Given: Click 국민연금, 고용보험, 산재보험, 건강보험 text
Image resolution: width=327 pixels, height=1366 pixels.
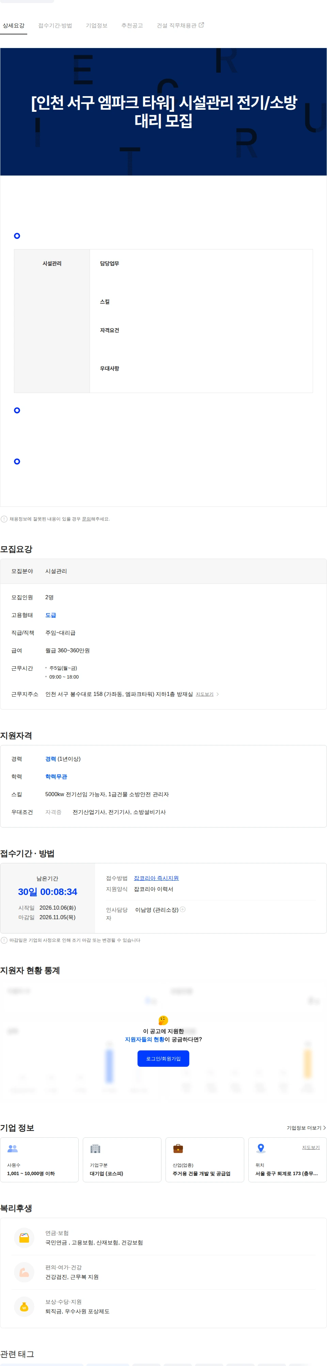Looking at the screenshot, I should (94, 1242).
